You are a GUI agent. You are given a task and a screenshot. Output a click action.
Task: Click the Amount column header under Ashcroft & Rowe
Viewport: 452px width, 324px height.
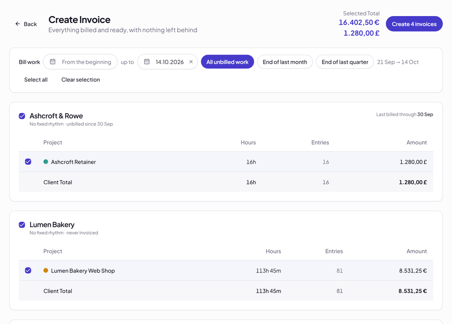(x=416, y=142)
